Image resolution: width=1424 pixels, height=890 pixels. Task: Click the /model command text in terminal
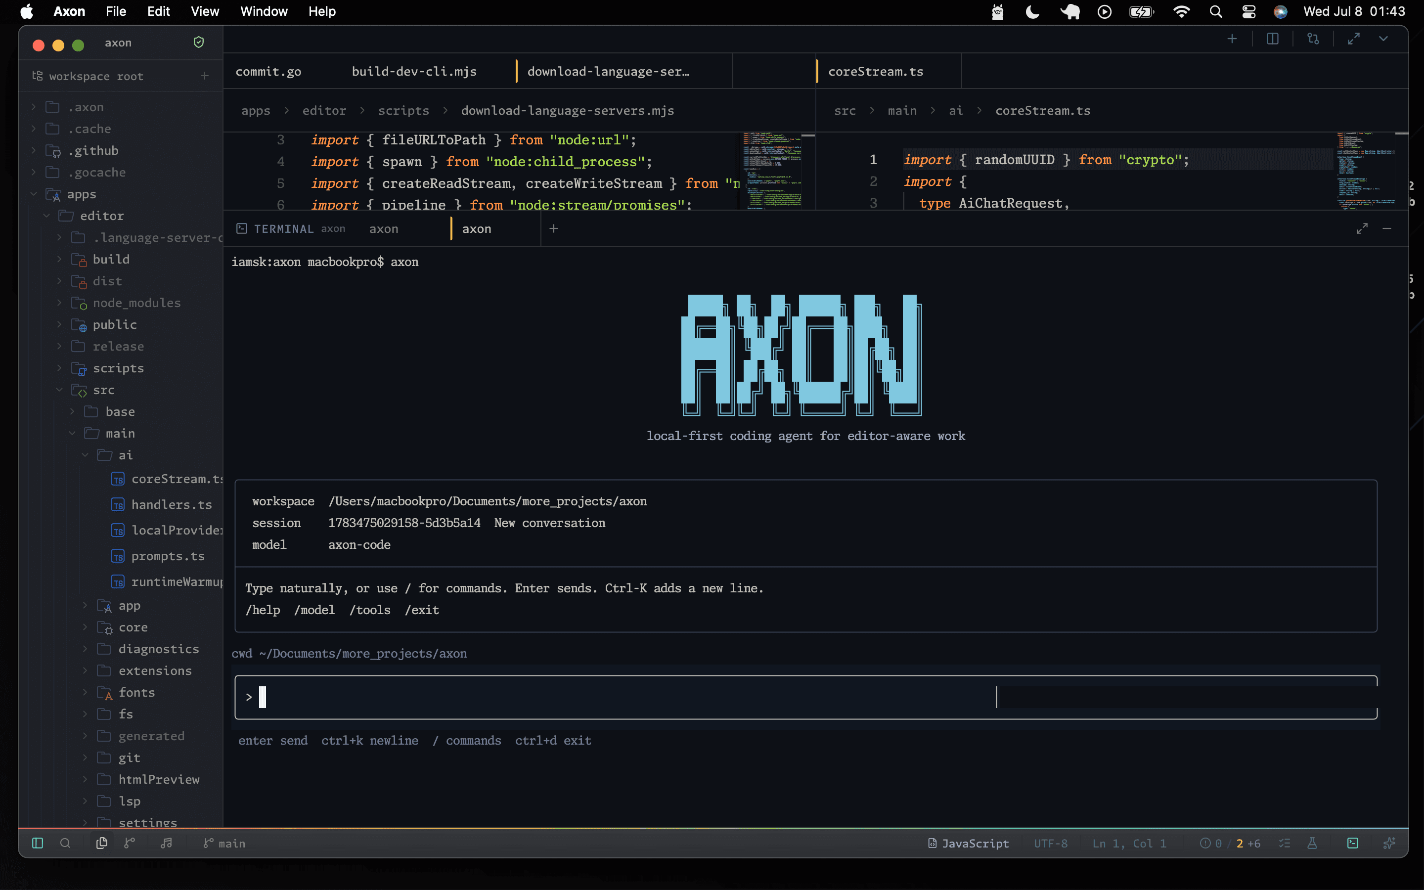(x=314, y=611)
